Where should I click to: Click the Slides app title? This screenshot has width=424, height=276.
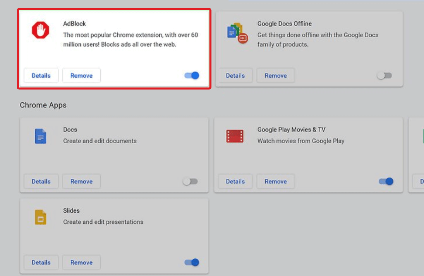point(71,210)
